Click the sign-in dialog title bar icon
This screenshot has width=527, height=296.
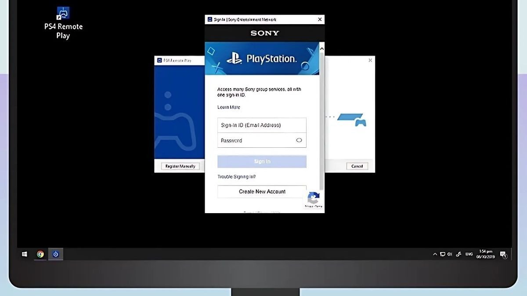(209, 19)
